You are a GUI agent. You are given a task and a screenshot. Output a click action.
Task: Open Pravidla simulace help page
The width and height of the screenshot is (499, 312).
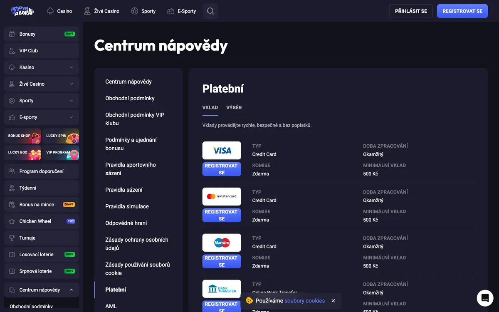[127, 206]
